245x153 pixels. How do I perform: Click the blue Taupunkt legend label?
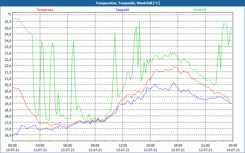point(123,10)
